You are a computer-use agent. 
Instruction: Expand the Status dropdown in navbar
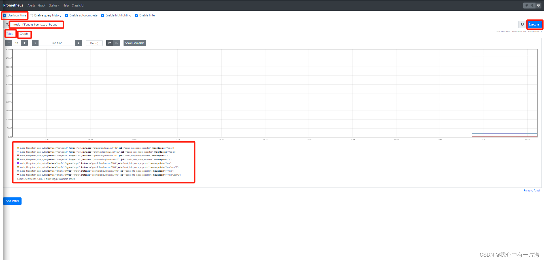54,5
